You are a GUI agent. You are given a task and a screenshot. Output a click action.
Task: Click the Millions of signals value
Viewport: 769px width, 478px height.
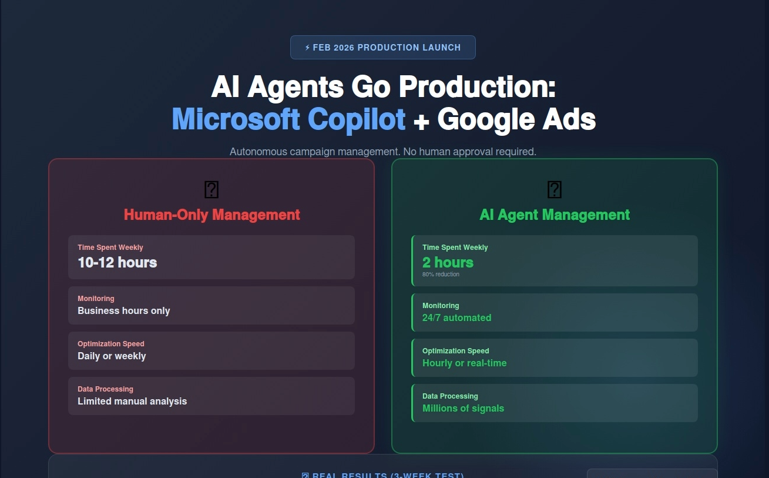click(x=463, y=409)
